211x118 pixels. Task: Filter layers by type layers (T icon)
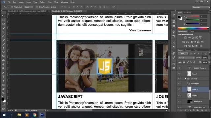pos(198,54)
